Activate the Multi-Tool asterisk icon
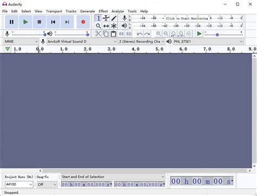257x196 pixels. pyautogui.click(x=114, y=26)
